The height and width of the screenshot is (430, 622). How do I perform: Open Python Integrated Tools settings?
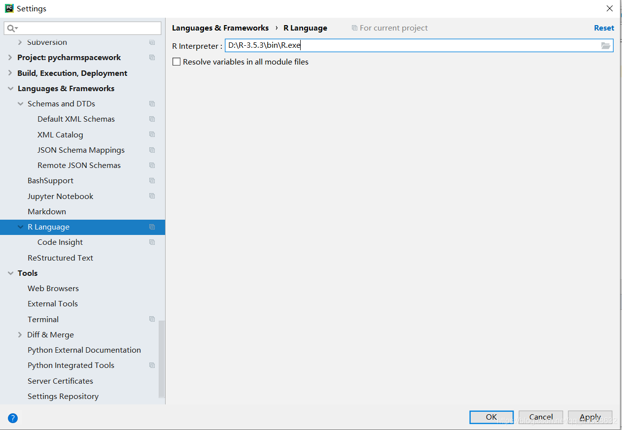[x=71, y=365]
